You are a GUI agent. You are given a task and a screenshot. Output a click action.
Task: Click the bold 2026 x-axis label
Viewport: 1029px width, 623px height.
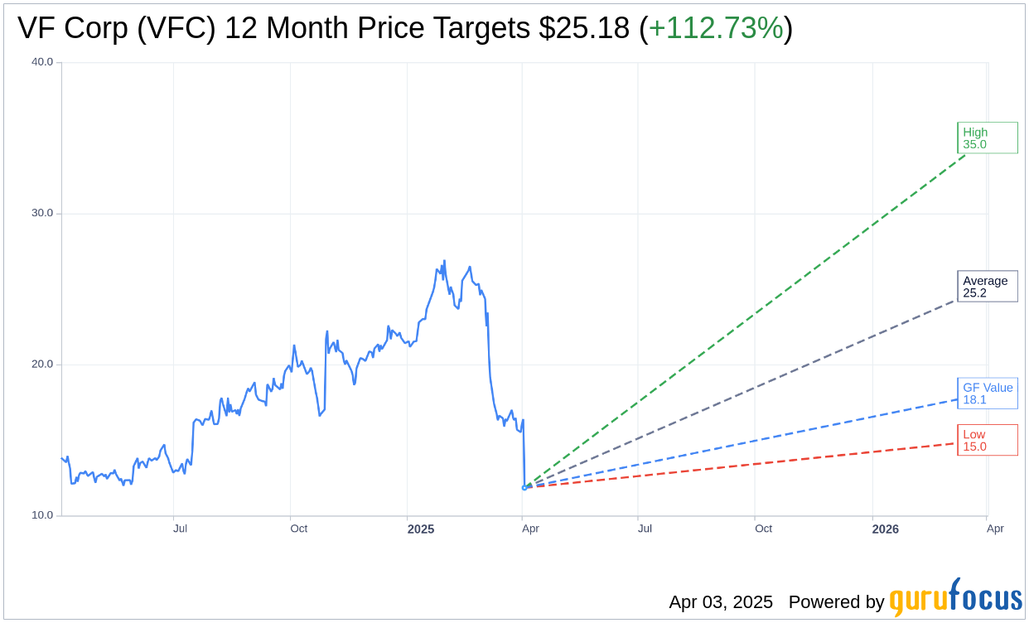[885, 529]
